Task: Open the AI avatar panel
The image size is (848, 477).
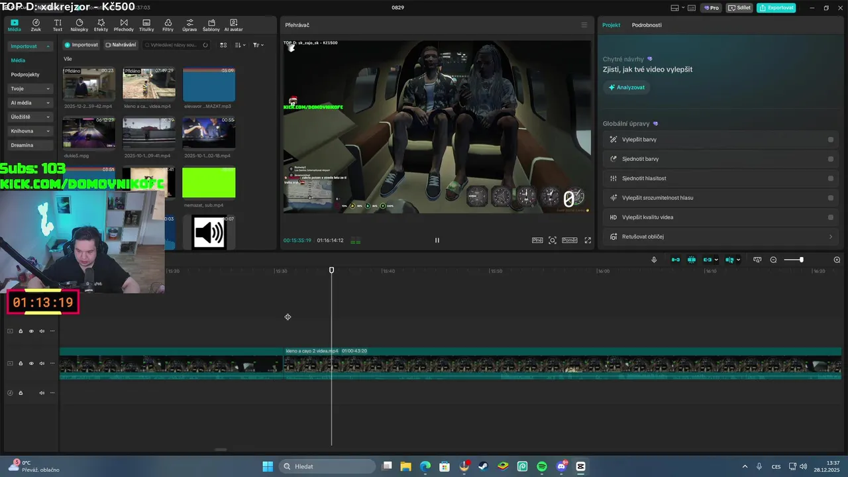Action: pos(233,25)
